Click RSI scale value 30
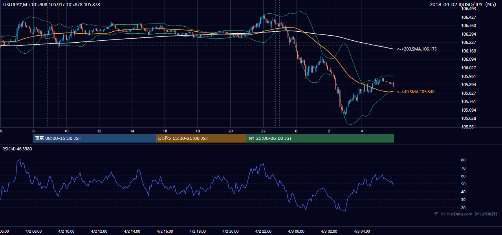Image resolution: width=502 pixels, height=235 pixels. pos(464,199)
